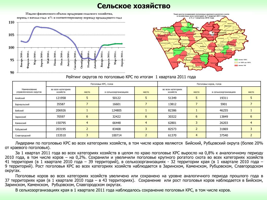Click the cell with value 31869
This screenshot has height=200, width=267.
point(224,129)
